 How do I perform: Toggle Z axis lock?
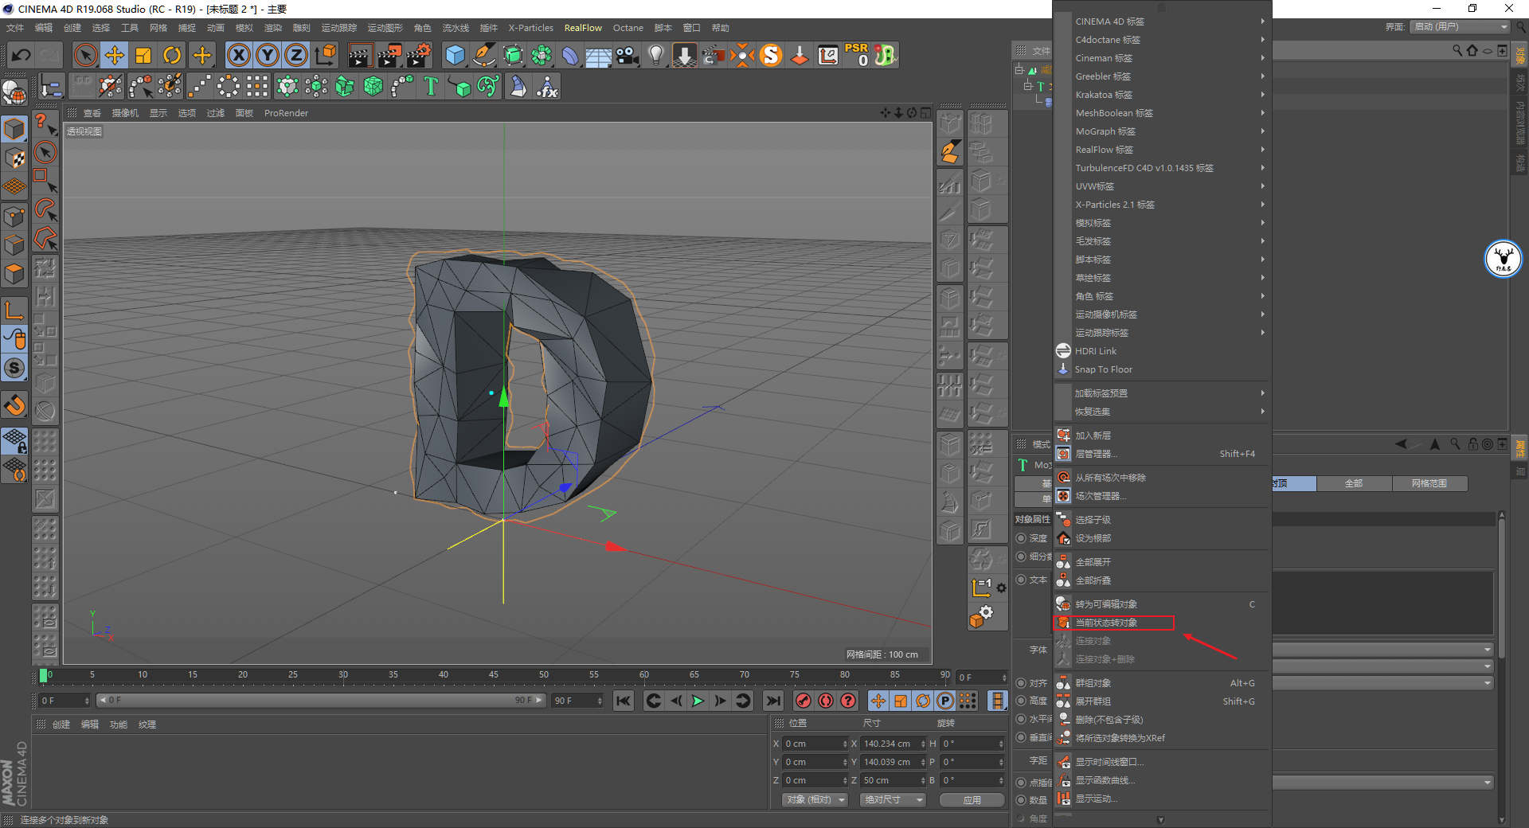click(296, 55)
